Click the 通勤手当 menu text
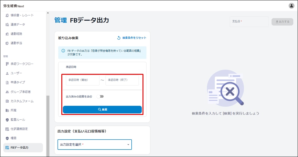Screen dimensions: 298x157 (x=16, y=43)
